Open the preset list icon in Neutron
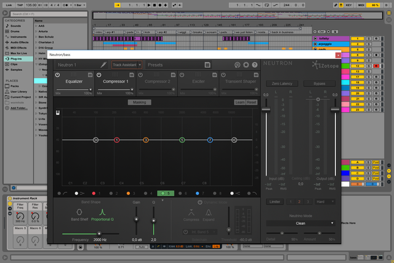Image resolution: width=394 pixels, height=263 pixels. click(207, 65)
